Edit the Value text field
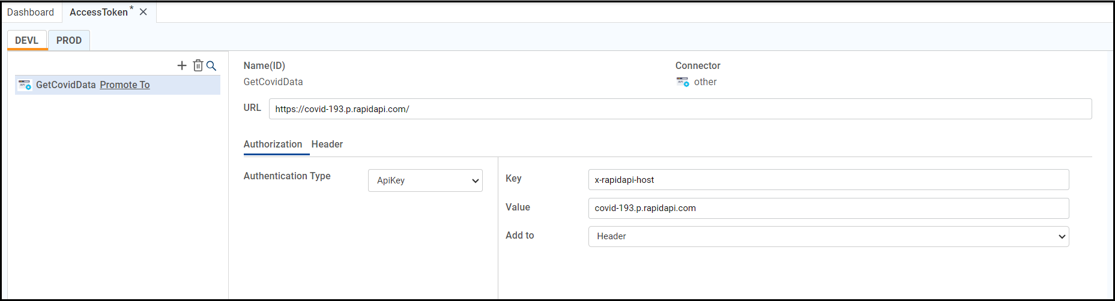1115x301 pixels. pyautogui.click(x=829, y=208)
